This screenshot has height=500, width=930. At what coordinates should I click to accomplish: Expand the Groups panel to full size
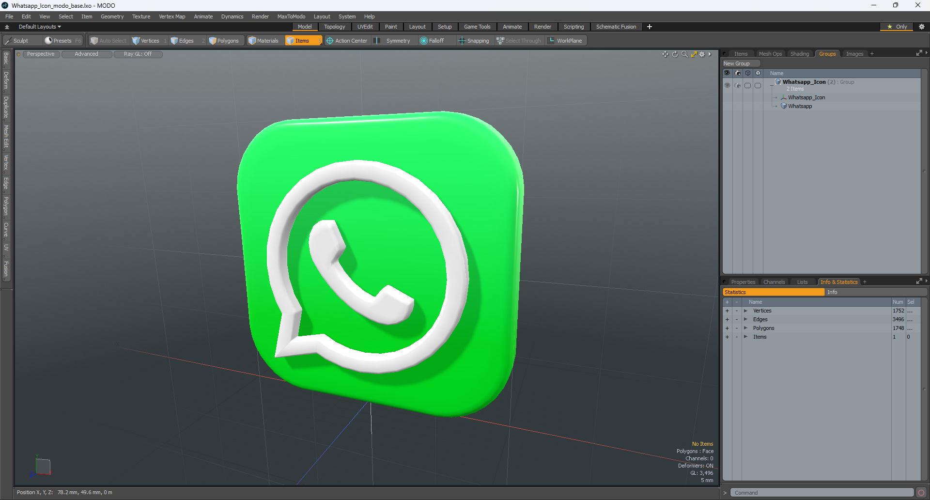pos(919,53)
